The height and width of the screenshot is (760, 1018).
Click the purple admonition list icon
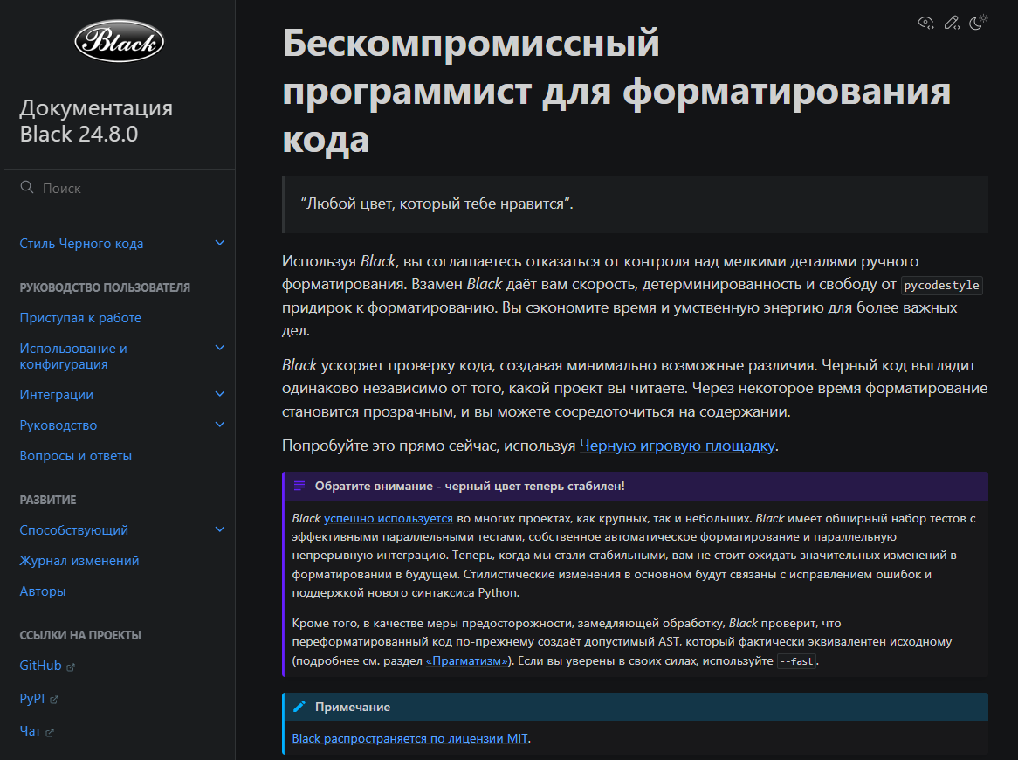point(299,486)
